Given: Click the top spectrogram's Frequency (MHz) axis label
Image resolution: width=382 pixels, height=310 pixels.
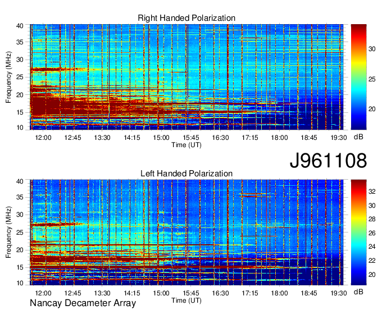Looking at the screenshot, I should coord(8,77).
